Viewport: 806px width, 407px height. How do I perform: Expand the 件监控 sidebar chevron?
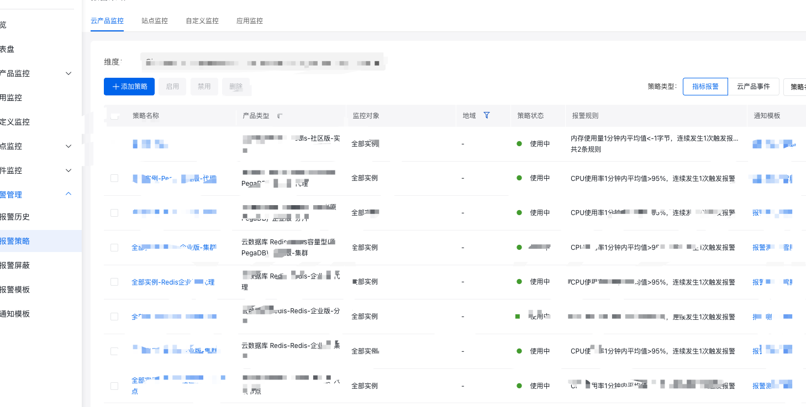point(69,170)
